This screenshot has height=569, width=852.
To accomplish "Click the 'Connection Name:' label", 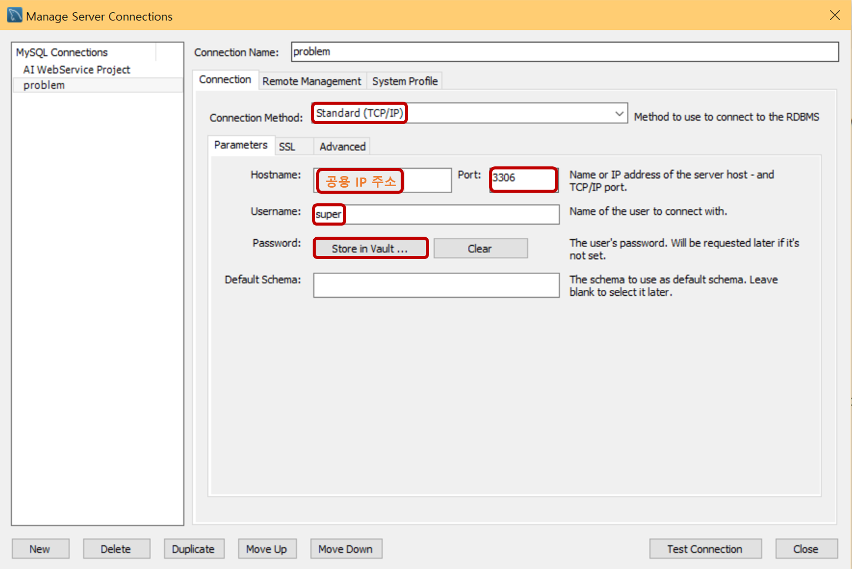I will [236, 53].
